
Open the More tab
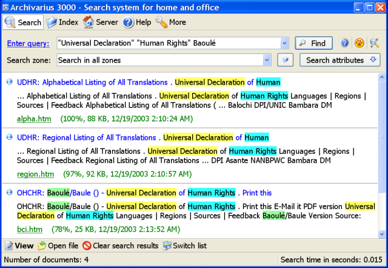pyautogui.click(x=171, y=22)
